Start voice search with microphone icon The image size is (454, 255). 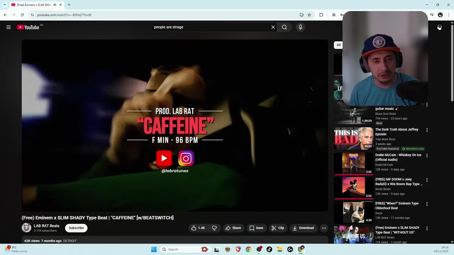[300, 27]
